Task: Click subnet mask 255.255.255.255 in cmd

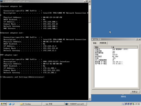Action: (x=51, y=70)
